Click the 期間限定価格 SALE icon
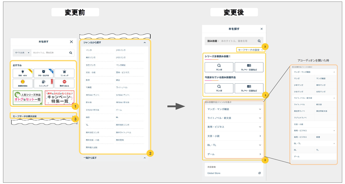 23,83
